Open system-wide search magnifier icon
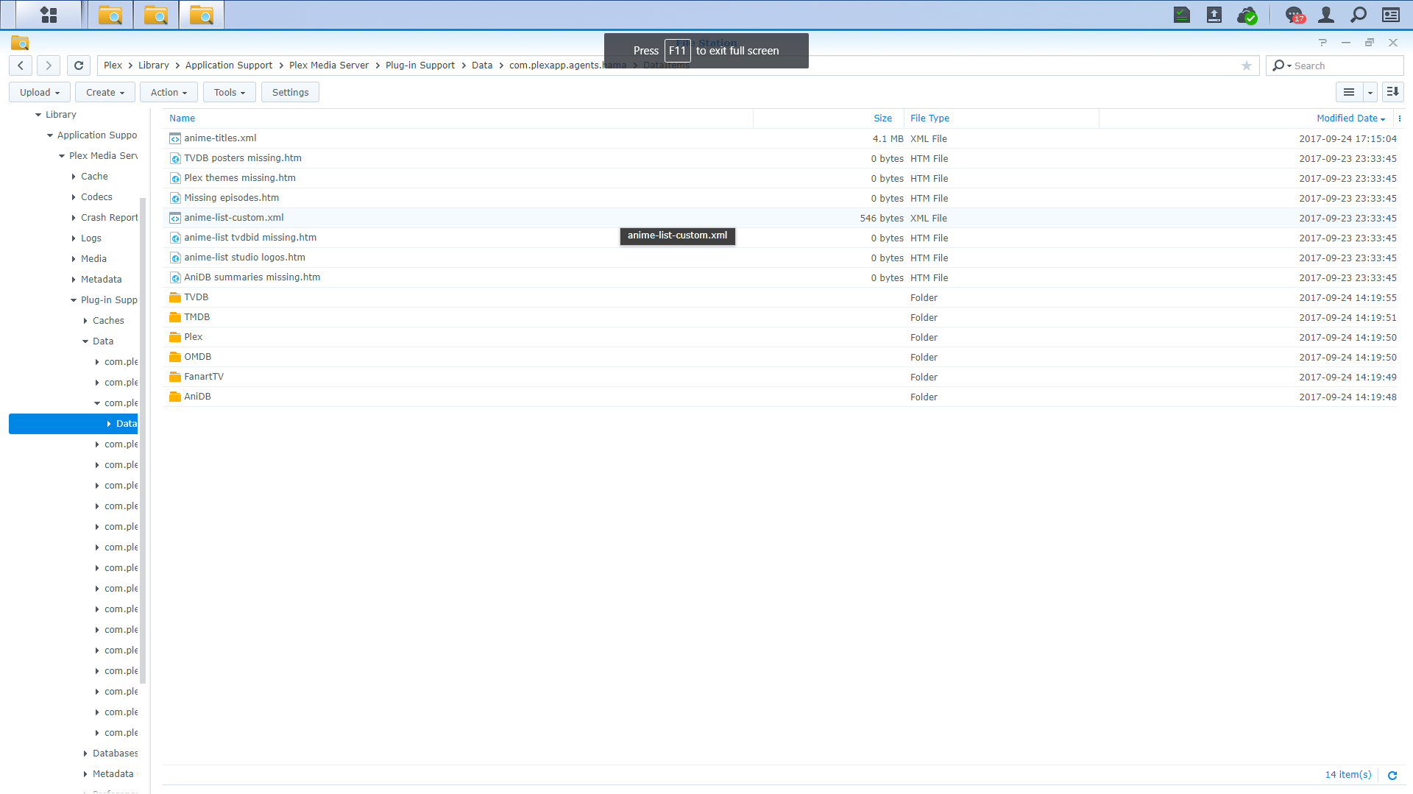Image resolution: width=1413 pixels, height=794 pixels. [x=1358, y=14]
